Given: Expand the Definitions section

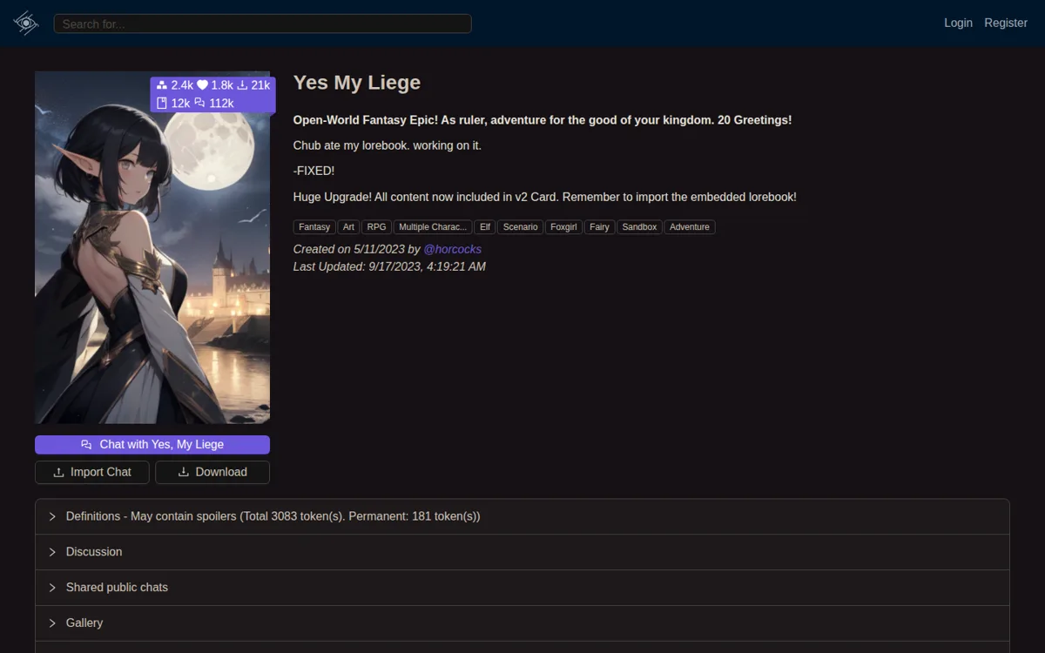Looking at the screenshot, I should [x=522, y=516].
